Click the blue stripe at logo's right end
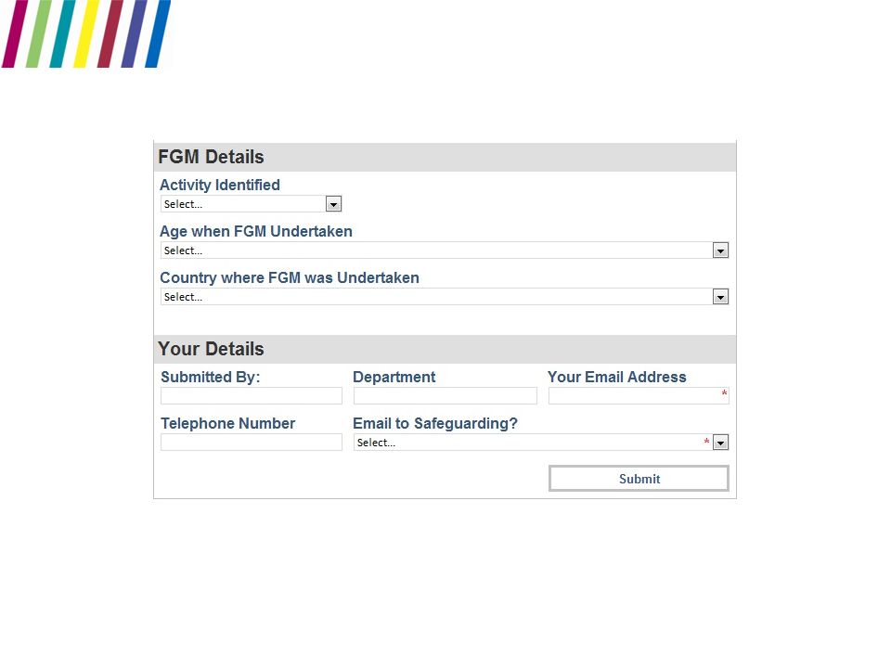Viewport: 891px width, 668px height. (158, 33)
